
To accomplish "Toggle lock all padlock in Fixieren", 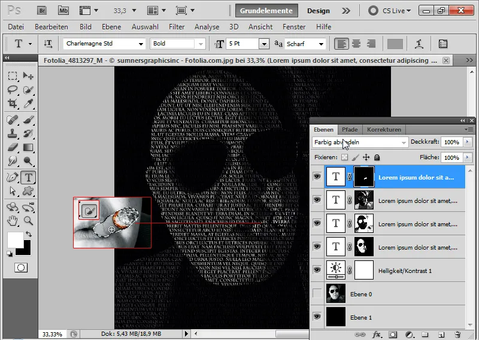I will click(377, 157).
